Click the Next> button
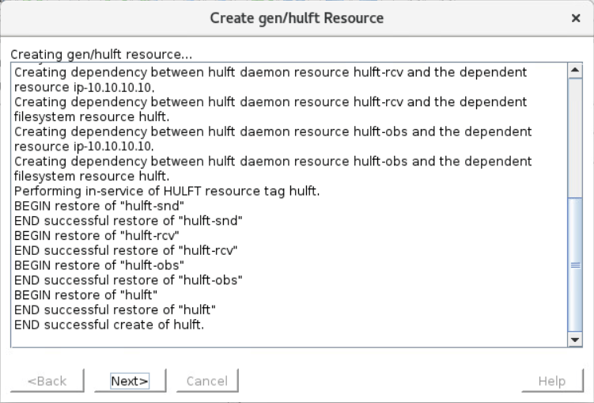The image size is (594, 403). point(130,381)
